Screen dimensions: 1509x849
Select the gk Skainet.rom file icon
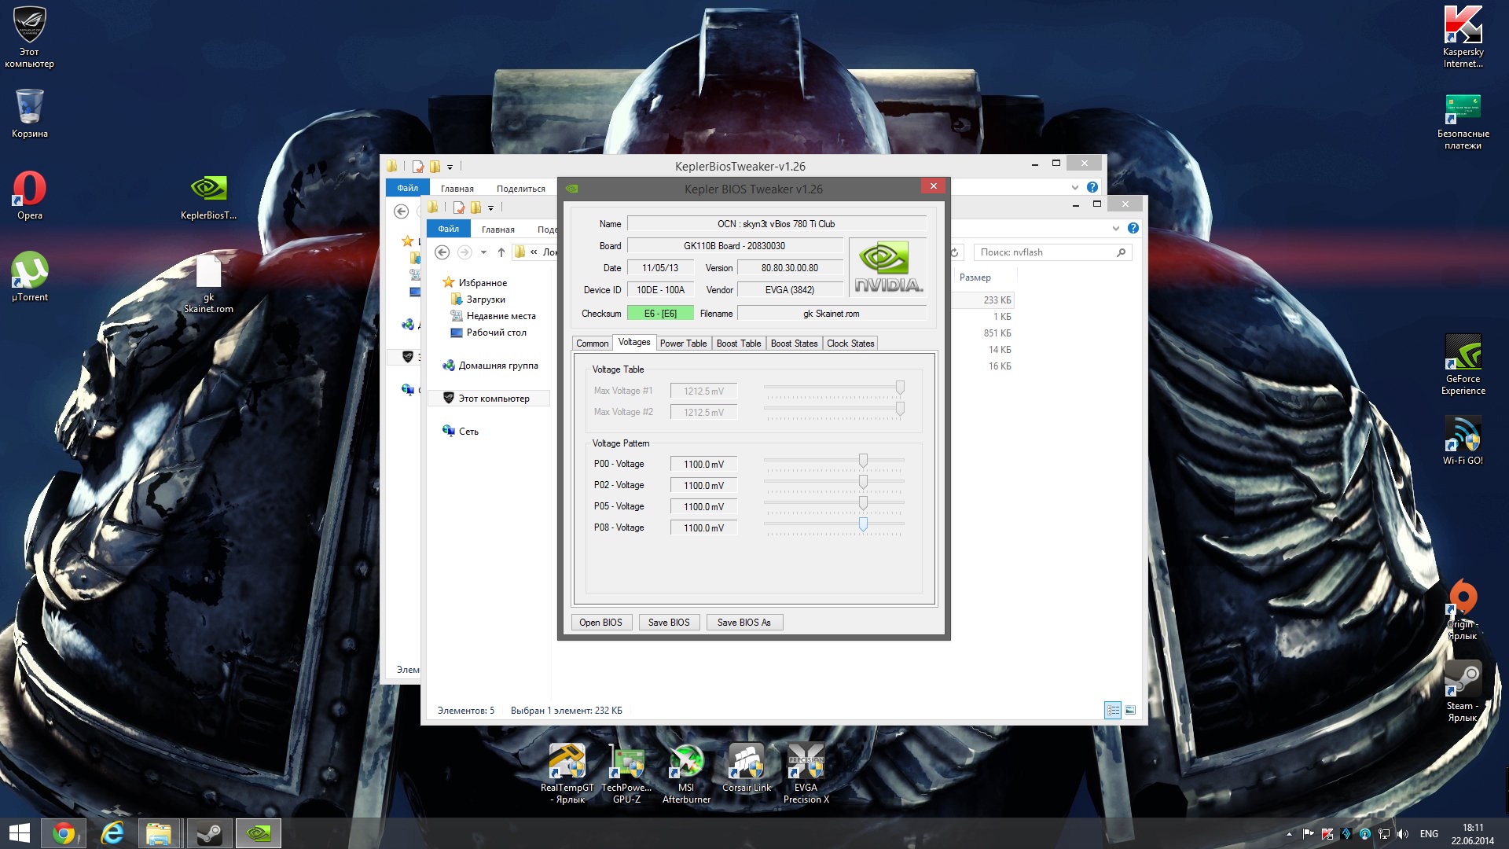click(208, 273)
